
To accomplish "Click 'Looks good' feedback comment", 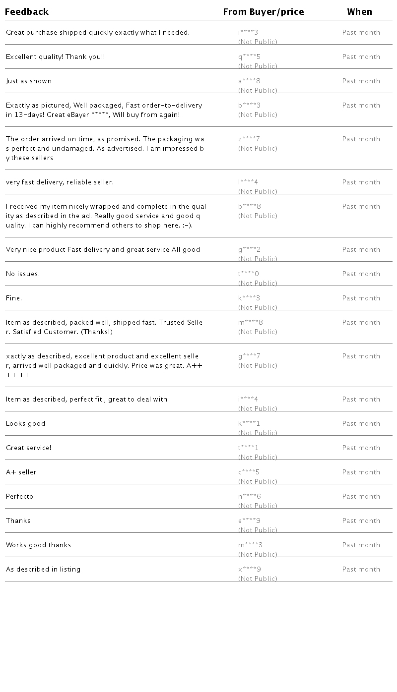I will point(26,424).
